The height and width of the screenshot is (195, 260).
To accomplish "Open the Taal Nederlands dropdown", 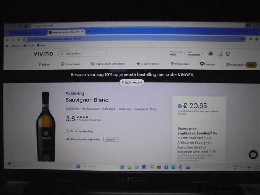I will [195, 54].
